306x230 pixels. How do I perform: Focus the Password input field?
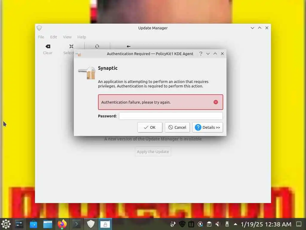coord(171,116)
